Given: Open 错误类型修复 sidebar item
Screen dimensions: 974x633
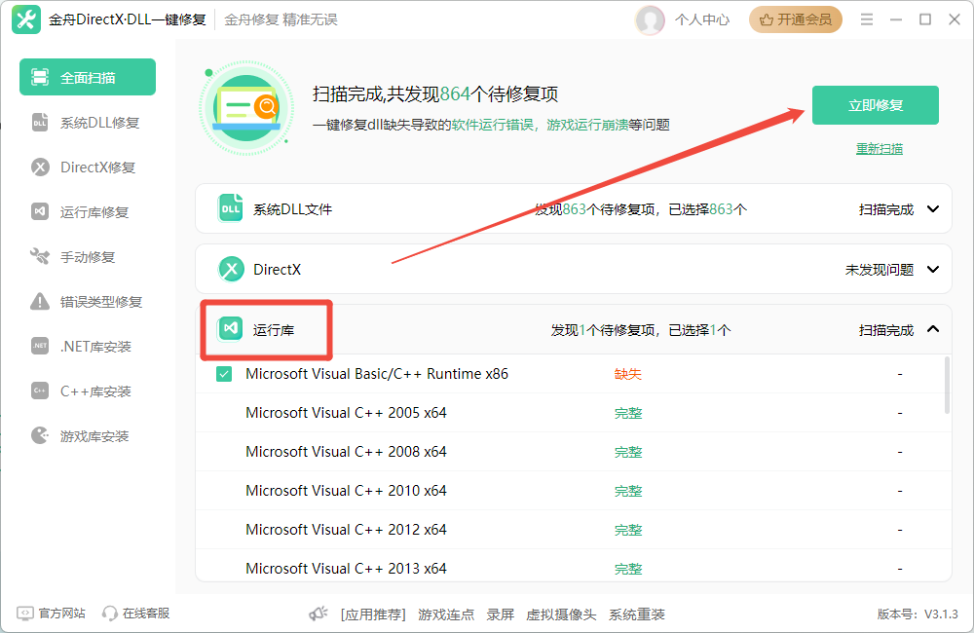Looking at the screenshot, I should [x=88, y=301].
